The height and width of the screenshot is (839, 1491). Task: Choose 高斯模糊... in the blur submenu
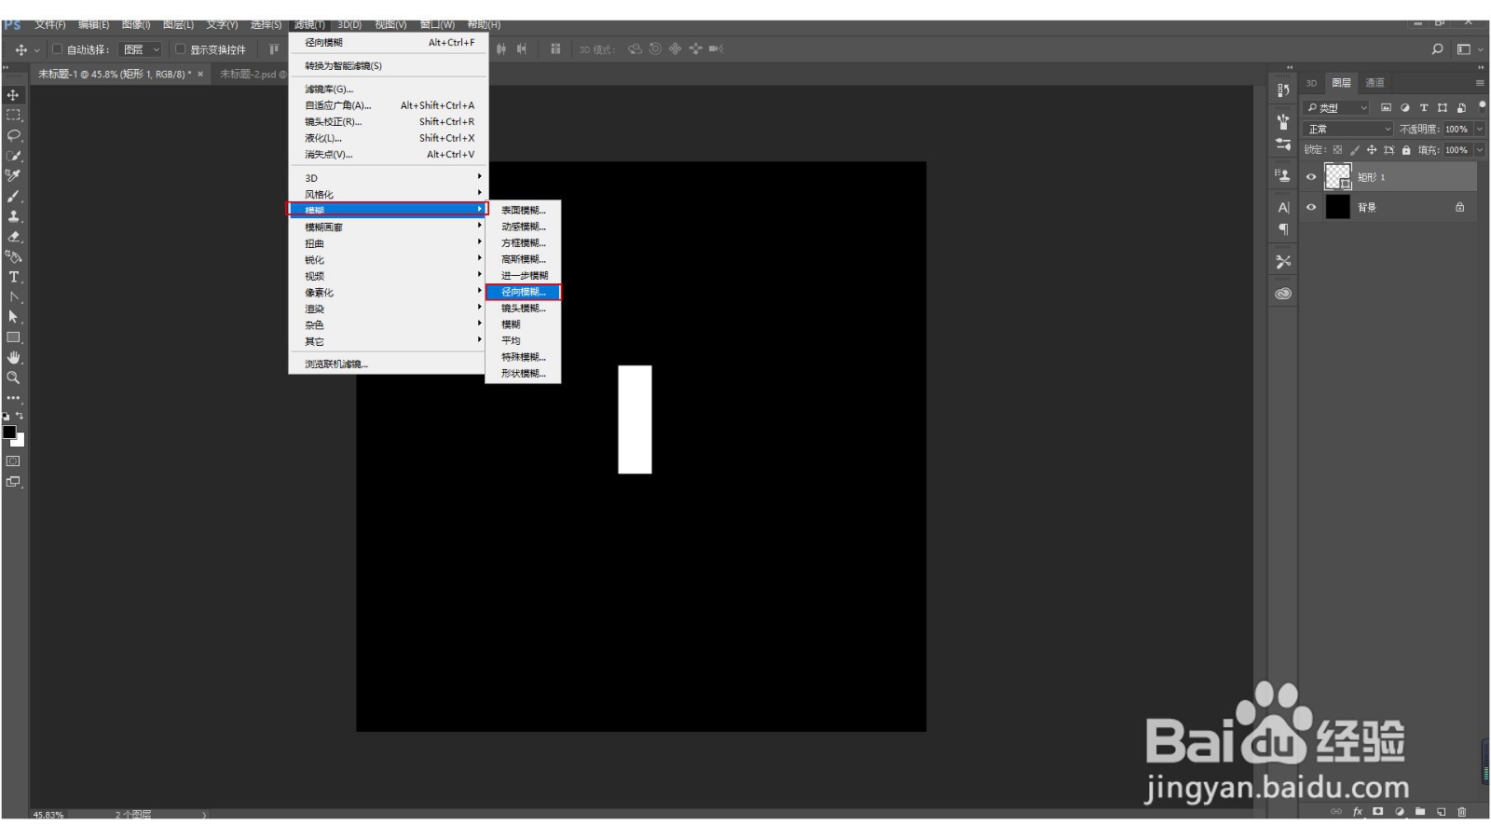point(523,259)
